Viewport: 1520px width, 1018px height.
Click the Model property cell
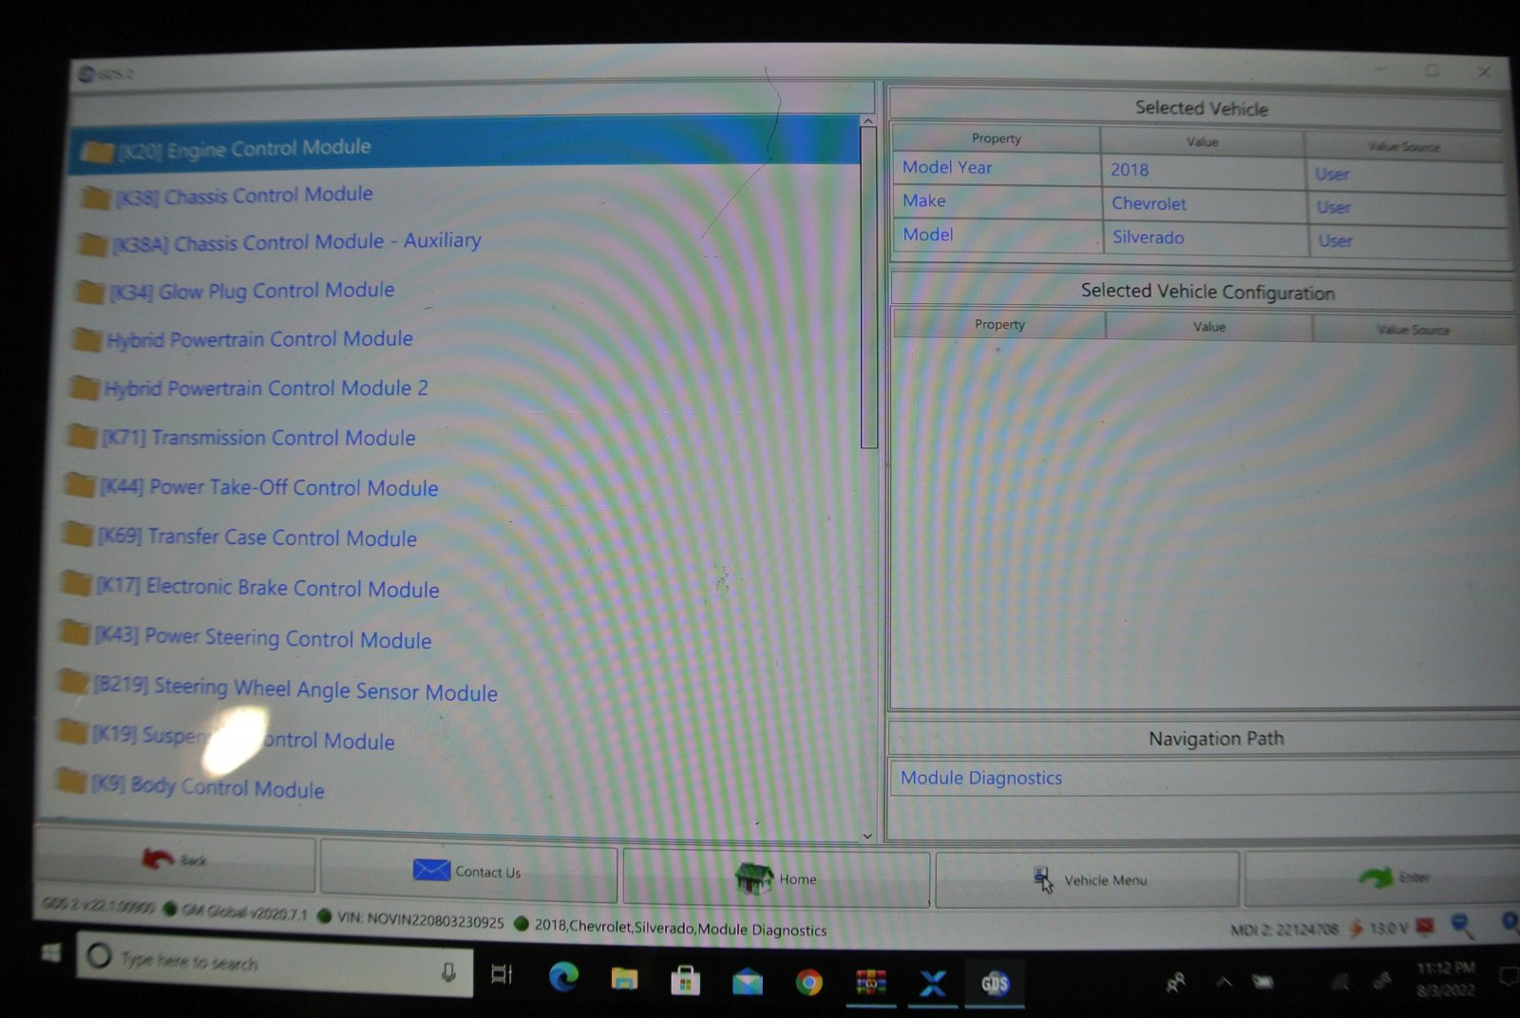click(997, 235)
